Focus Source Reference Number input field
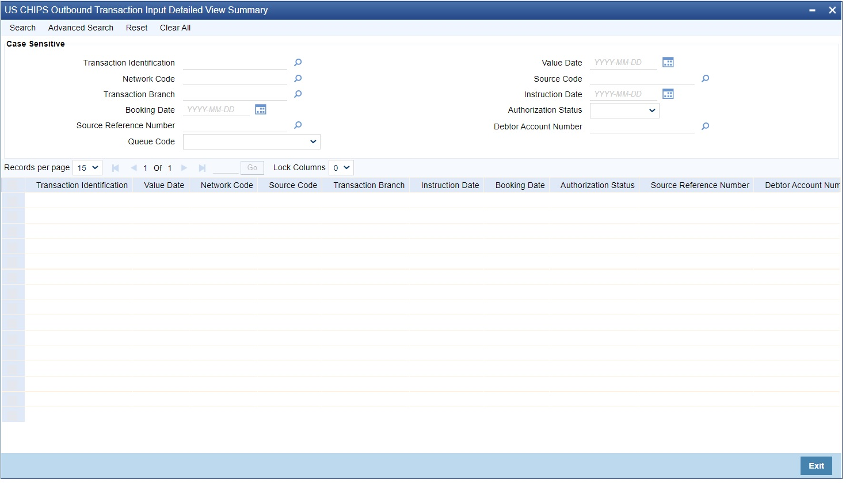 click(235, 125)
